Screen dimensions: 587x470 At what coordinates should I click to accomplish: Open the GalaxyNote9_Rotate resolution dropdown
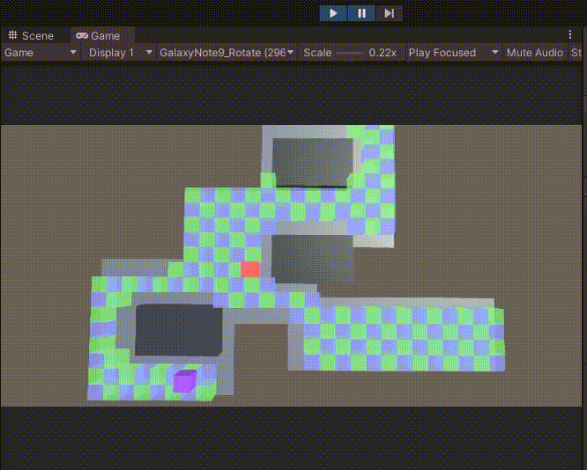[227, 53]
